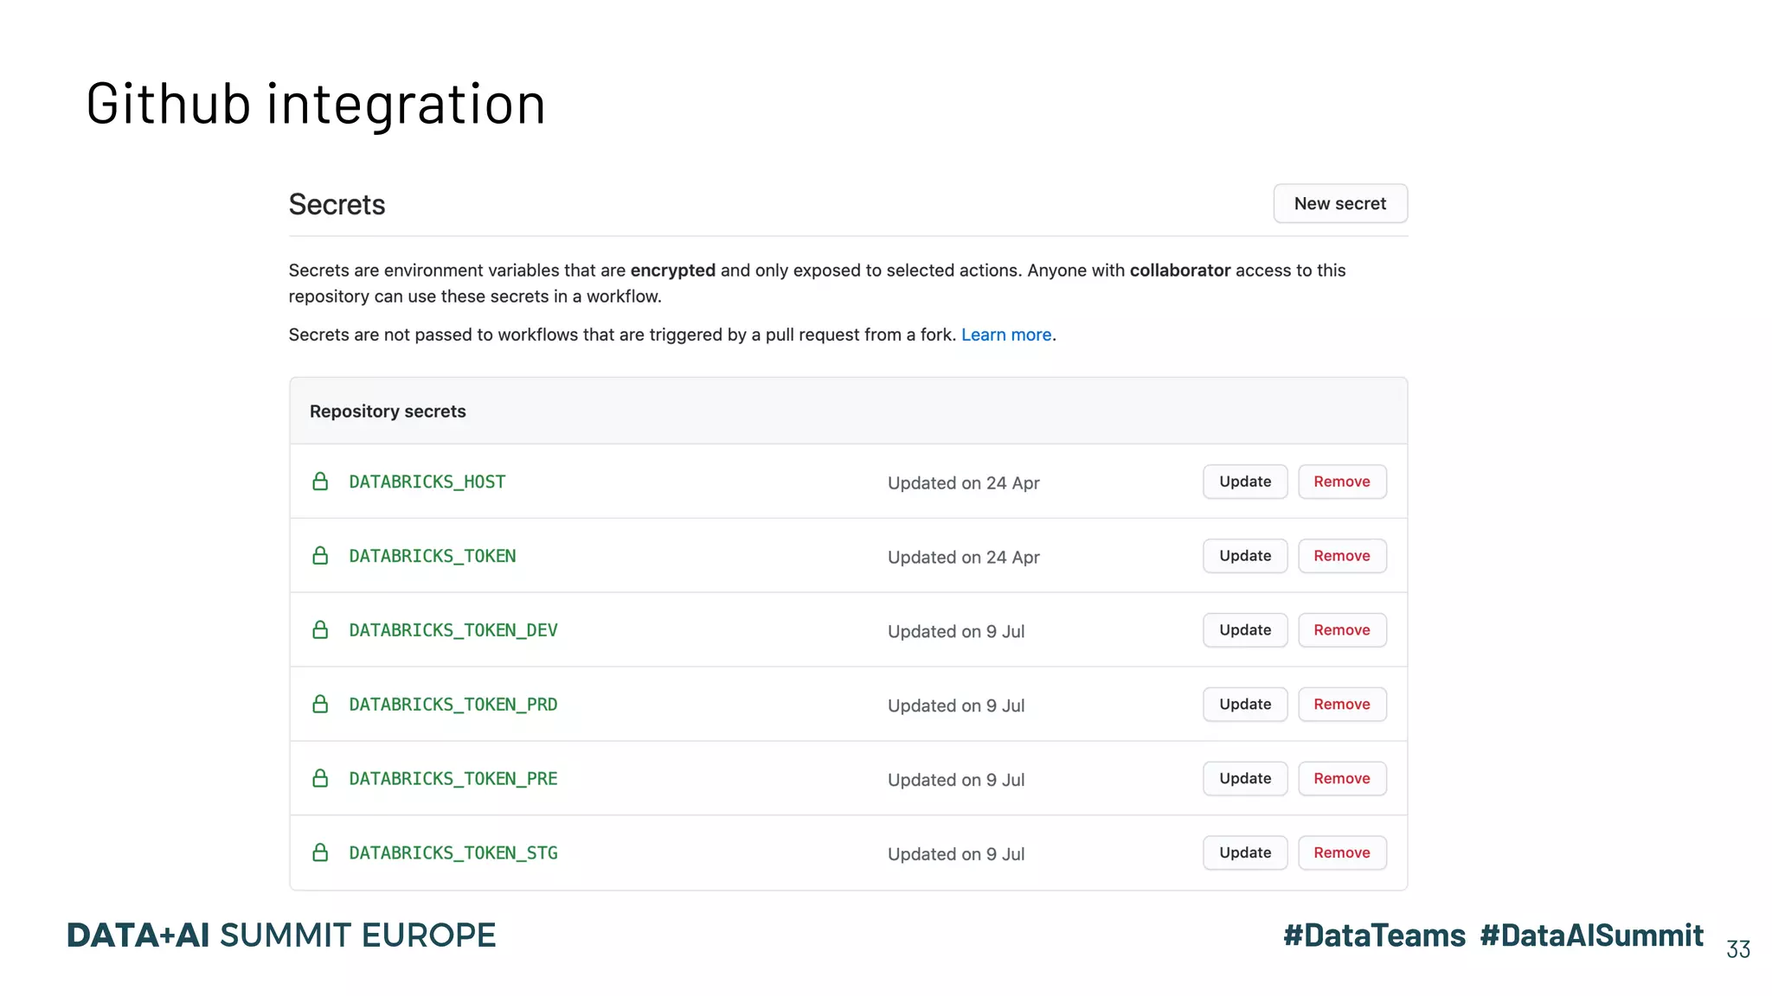Click the lock icon beside DATABRICKS_HOST
This screenshot has width=1772, height=996.
[320, 482]
